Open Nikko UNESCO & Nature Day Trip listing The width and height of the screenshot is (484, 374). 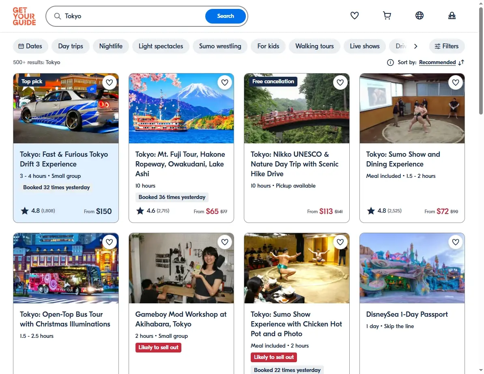click(x=295, y=164)
